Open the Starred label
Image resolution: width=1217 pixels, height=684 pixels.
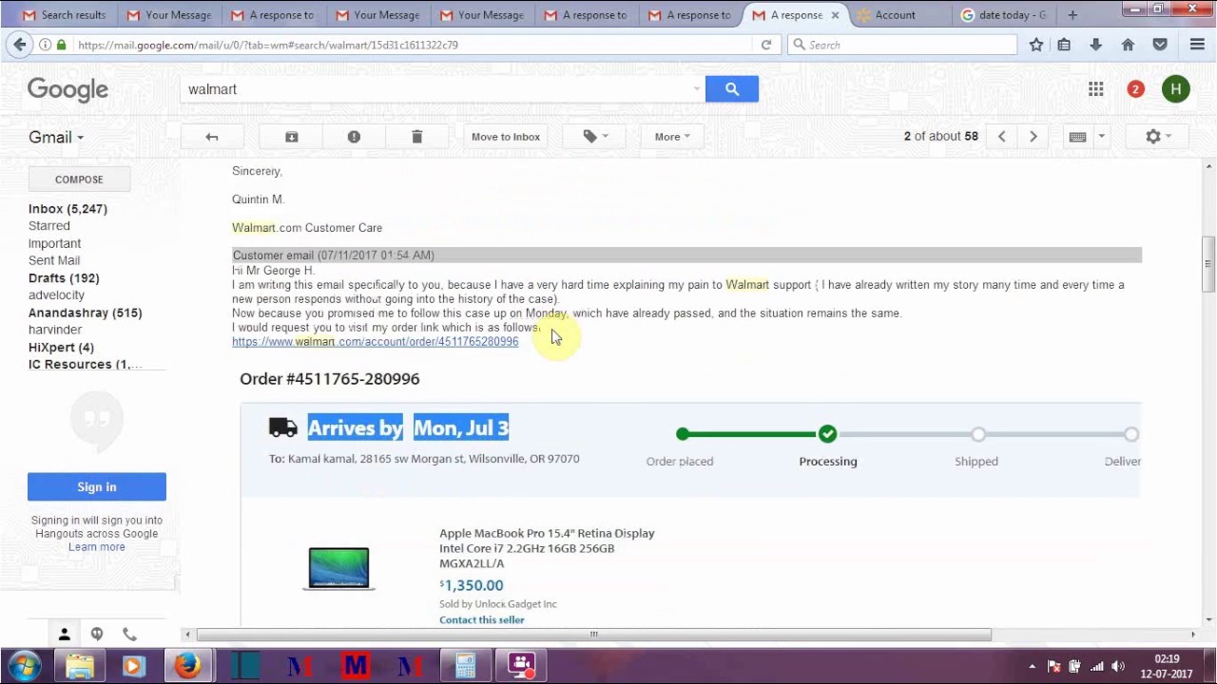point(49,226)
